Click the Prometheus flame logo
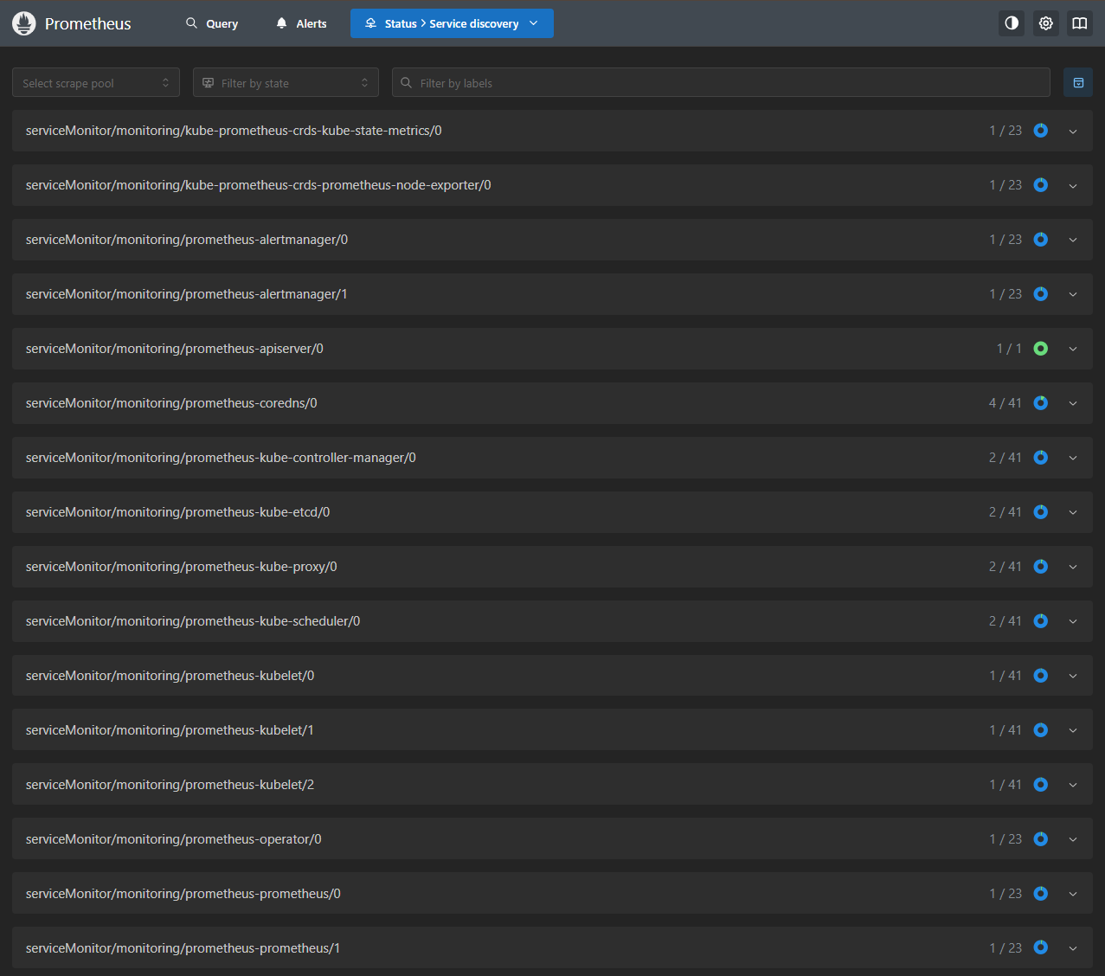 click(x=24, y=23)
